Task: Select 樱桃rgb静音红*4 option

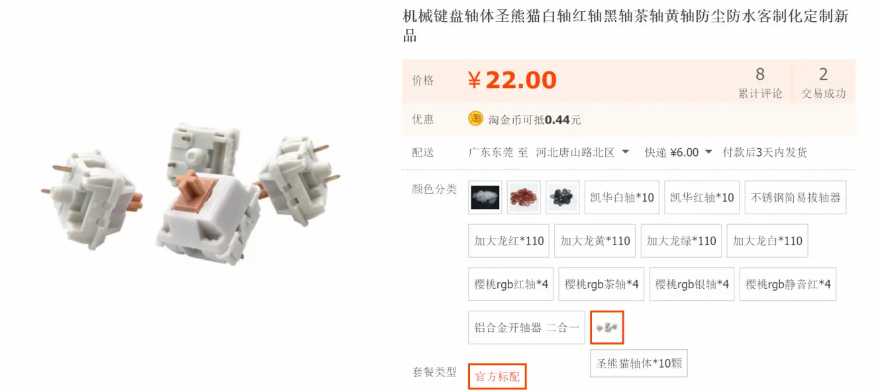Action: point(788,284)
